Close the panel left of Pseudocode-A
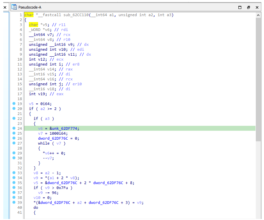 5,7
